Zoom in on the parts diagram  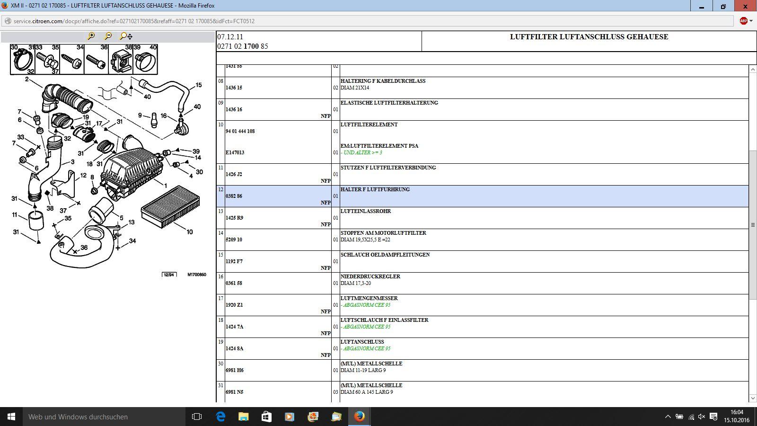click(91, 36)
